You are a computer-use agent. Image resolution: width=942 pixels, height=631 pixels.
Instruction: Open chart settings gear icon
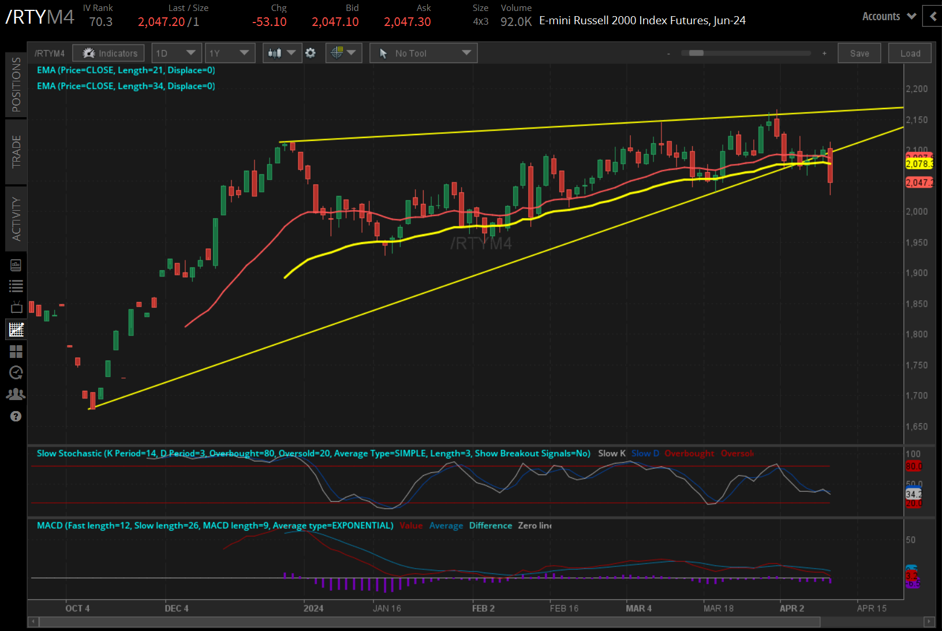tap(311, 53)
